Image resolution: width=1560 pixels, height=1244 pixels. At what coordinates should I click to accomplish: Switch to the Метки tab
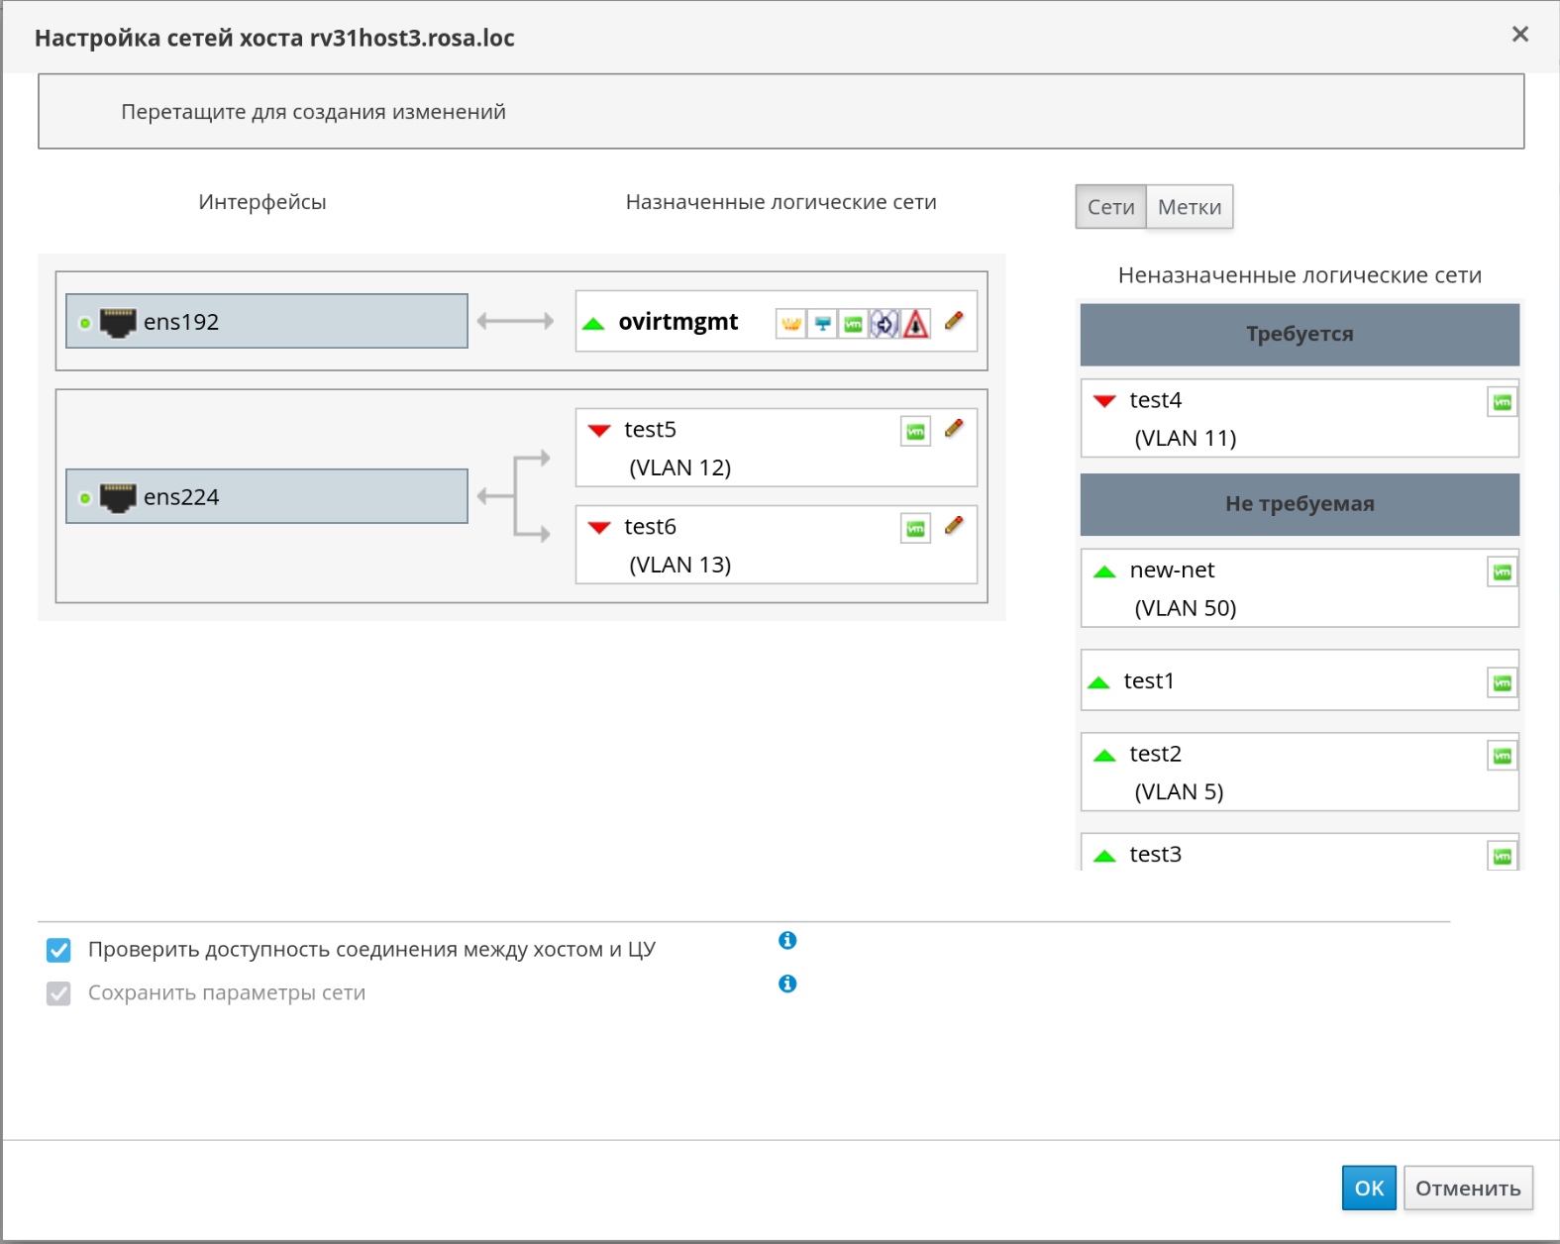tap(1189, 207)
